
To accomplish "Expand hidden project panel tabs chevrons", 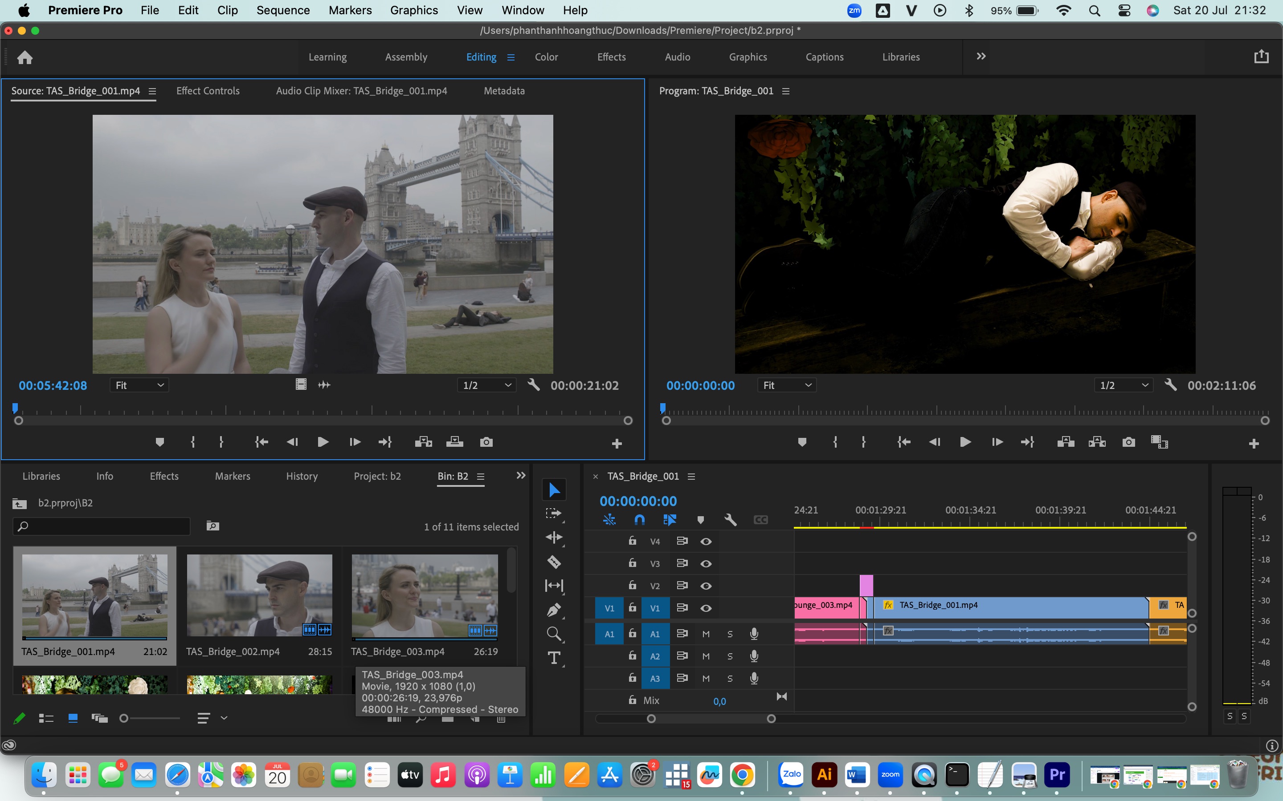I will [x=521, y=475].
